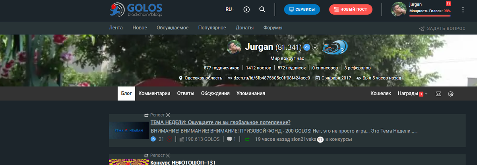The width and height of the screenshot is (477, 165).
Task: Open the Донаты section
Action: [x=244, y=28]
